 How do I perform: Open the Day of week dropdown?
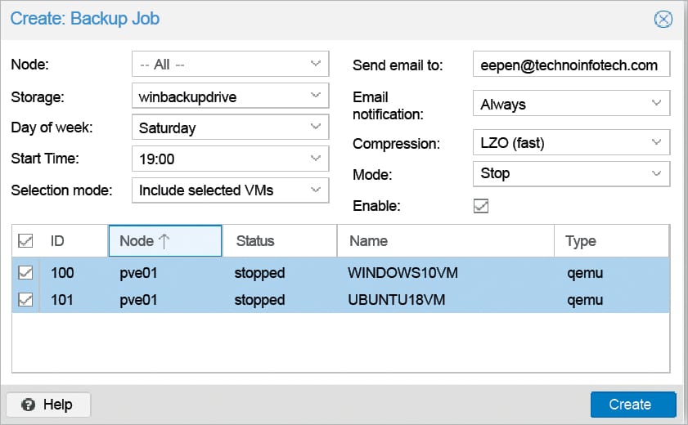coord(317,127)
